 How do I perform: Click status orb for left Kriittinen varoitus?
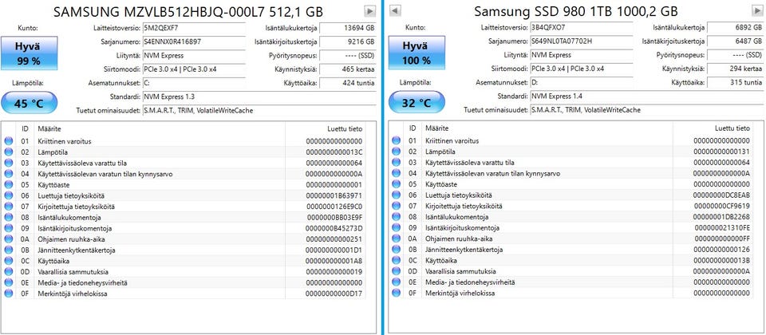(x=8, y=141)
